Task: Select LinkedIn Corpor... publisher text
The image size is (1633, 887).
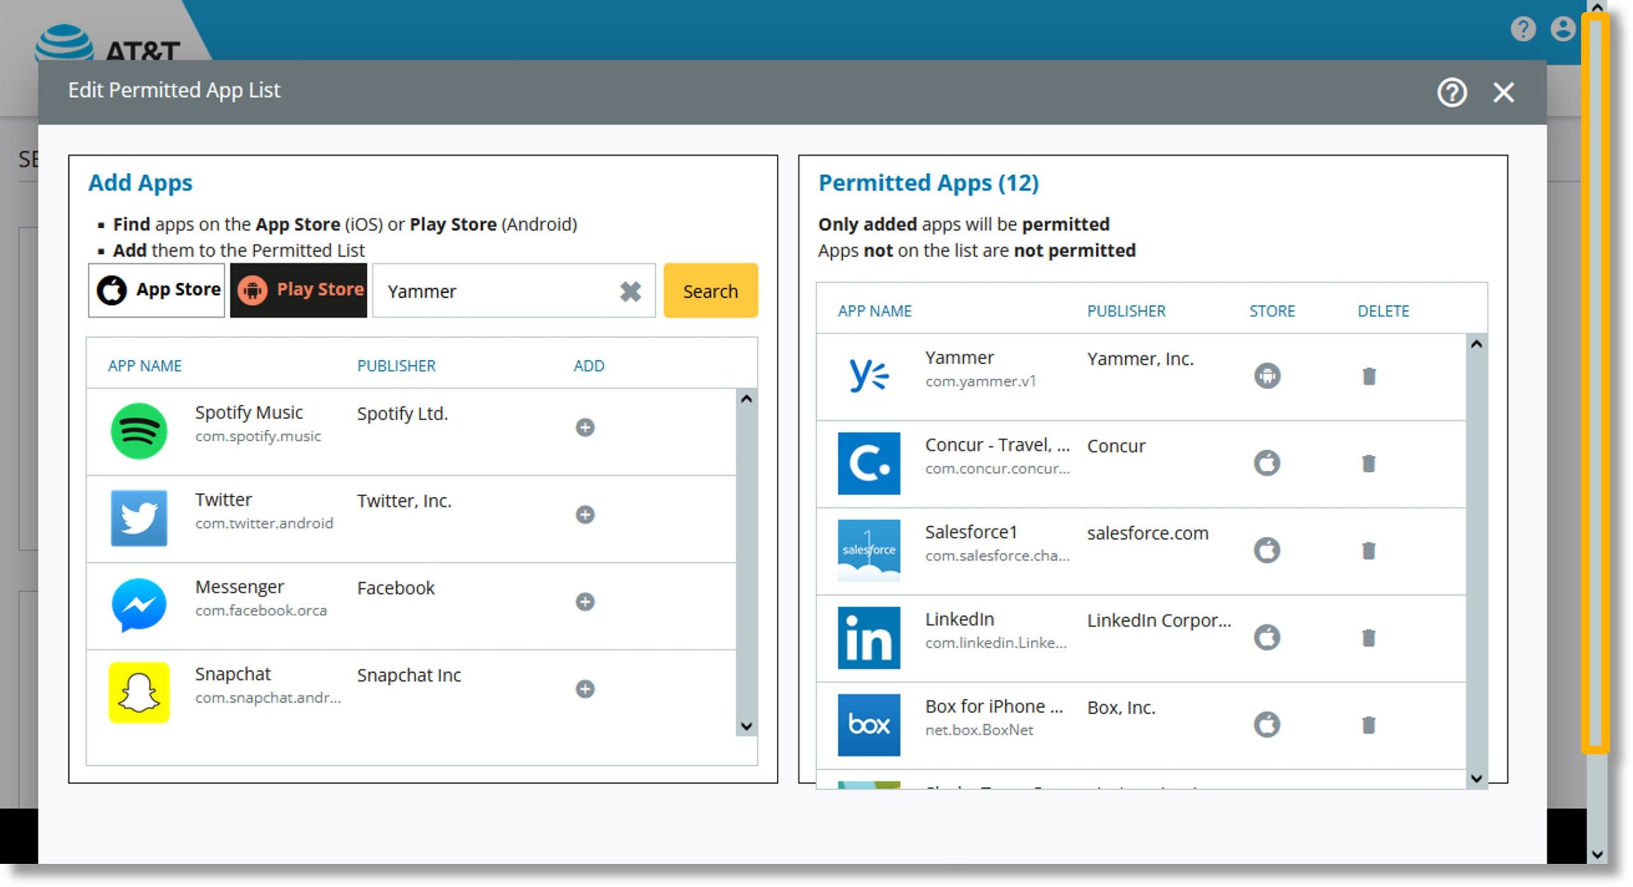Action: tap(1159, 620)
